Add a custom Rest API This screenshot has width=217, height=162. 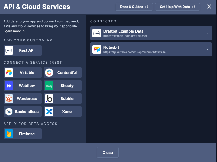click(23, 50)
